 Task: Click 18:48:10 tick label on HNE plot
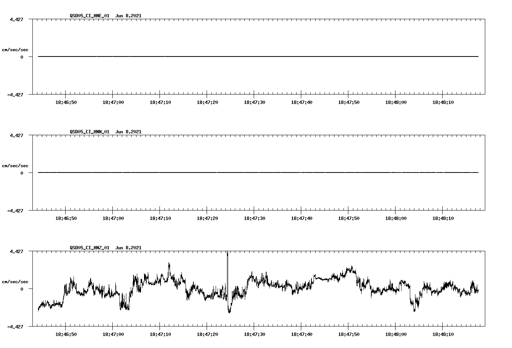pos(443,102)
